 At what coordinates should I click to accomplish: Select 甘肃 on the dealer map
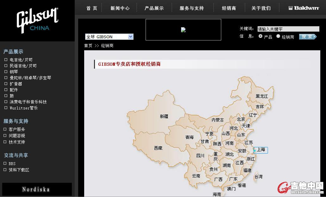205,142
